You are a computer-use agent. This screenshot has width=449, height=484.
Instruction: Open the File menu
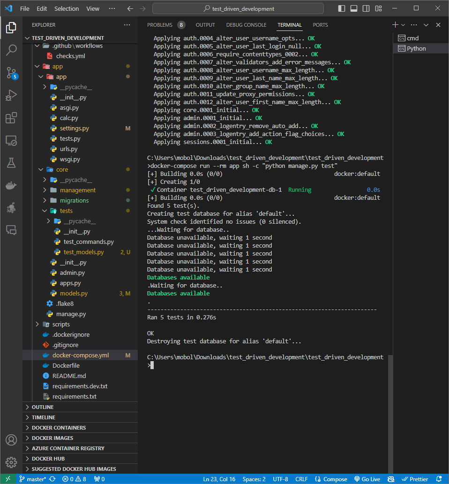(25, 8)
